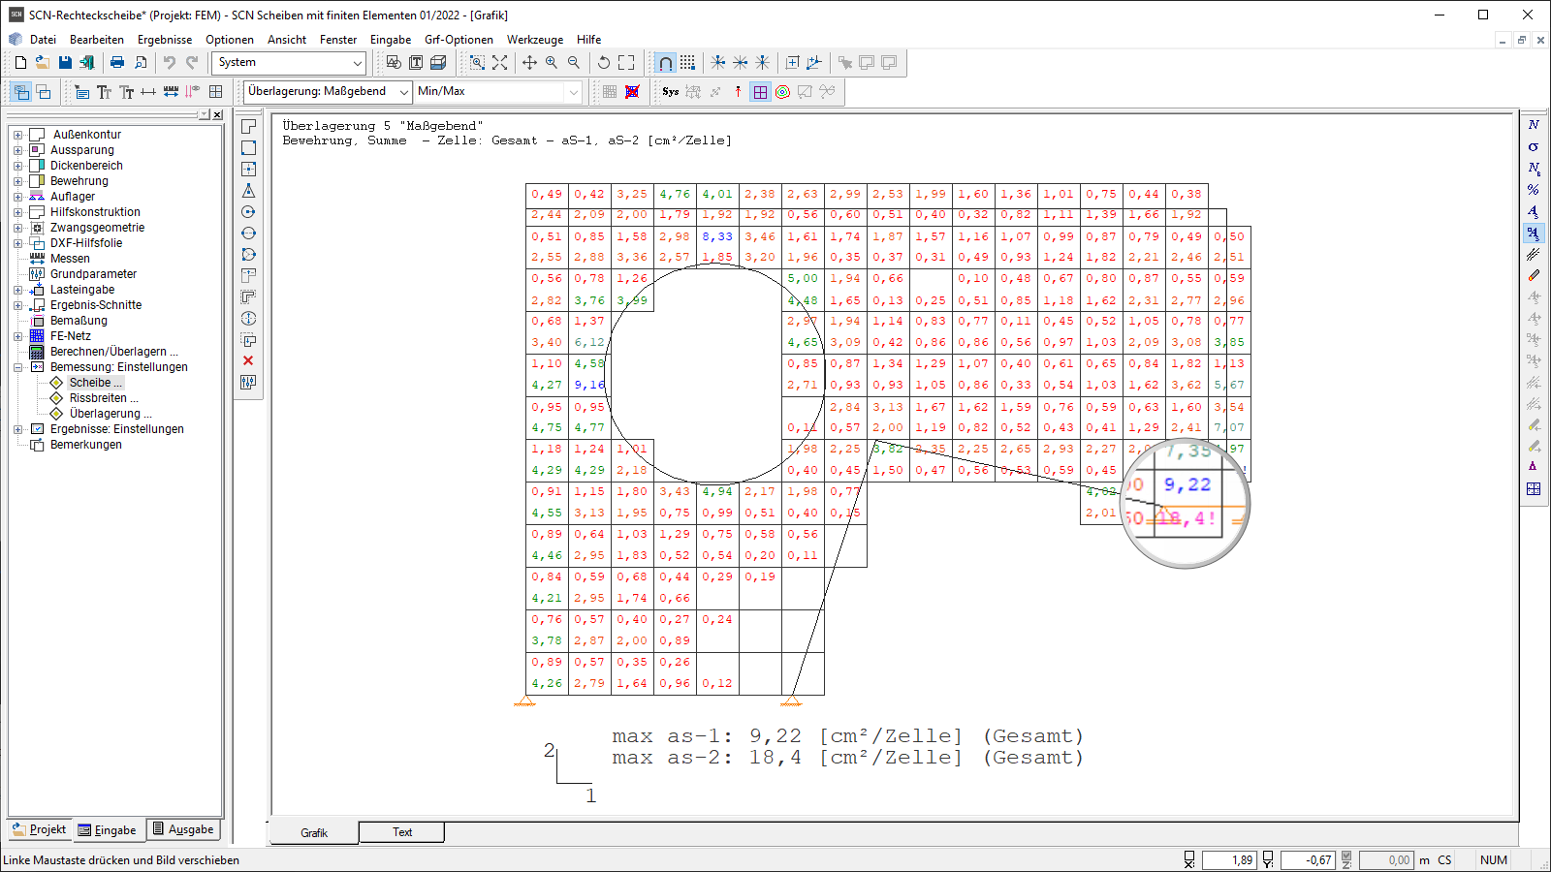
Task: Select Rissbreiten ... tree item
Action: pyautogui.click(x=104, y=398)
